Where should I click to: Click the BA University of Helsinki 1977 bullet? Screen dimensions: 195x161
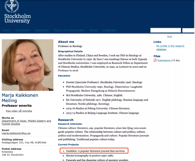(x=107, y=102)
